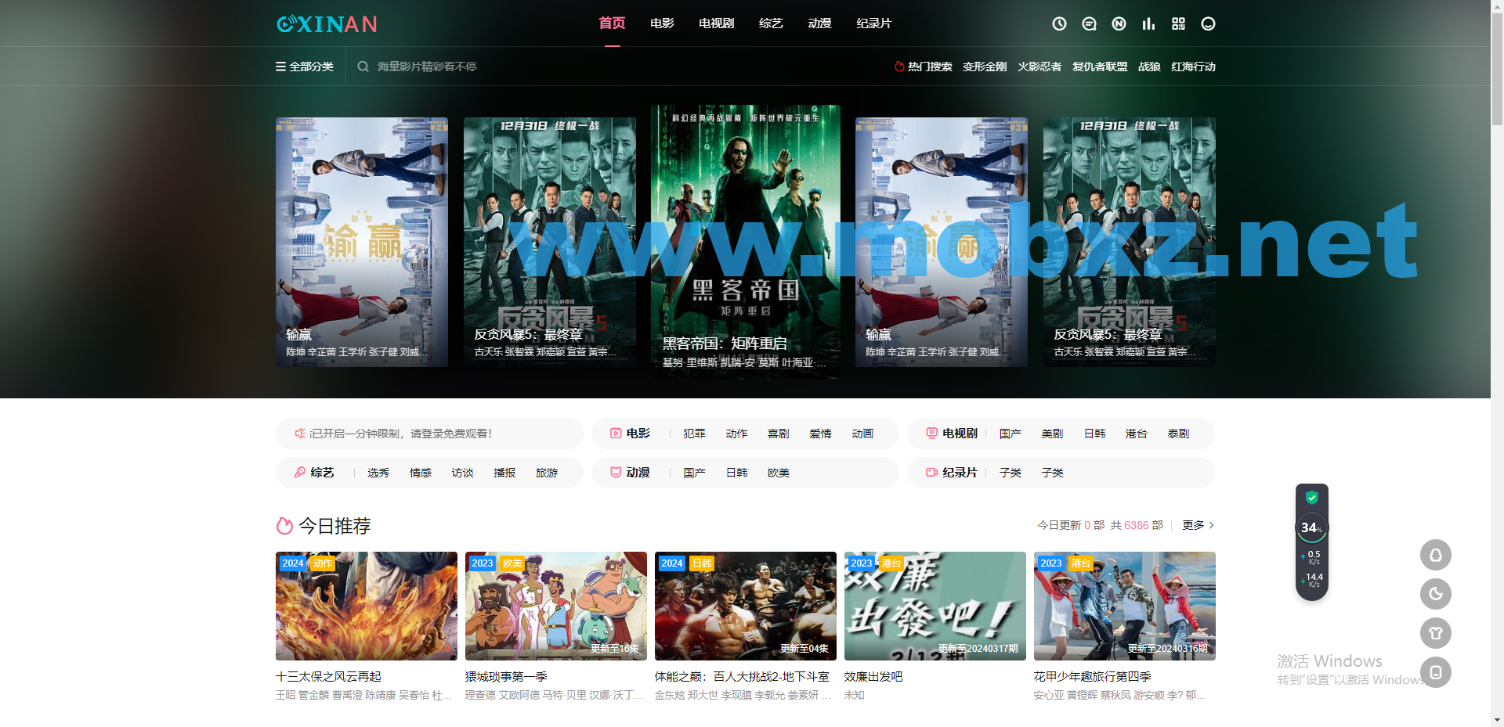Toggle dark mode with the moon button
1504x727 pixels.
(1435, 594)
